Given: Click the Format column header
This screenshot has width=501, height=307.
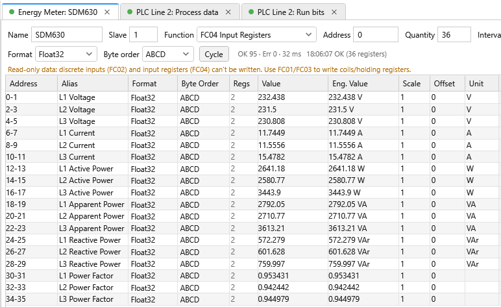Looking at the screenshot, I should 153,84.
